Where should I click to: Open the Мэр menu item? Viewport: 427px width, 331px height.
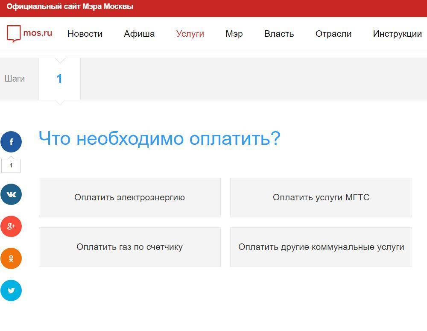coord(234,34)
